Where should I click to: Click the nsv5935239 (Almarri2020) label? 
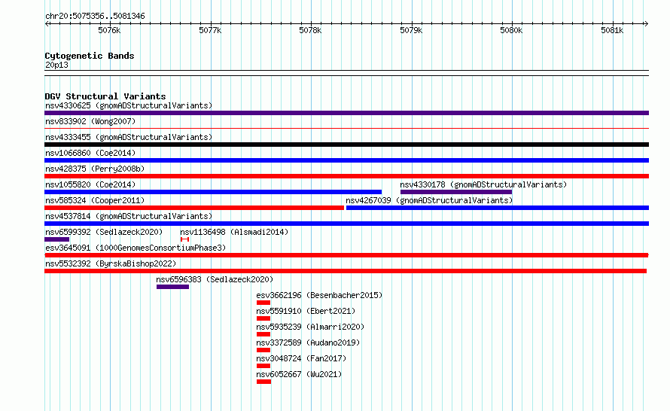coord(310,327)
